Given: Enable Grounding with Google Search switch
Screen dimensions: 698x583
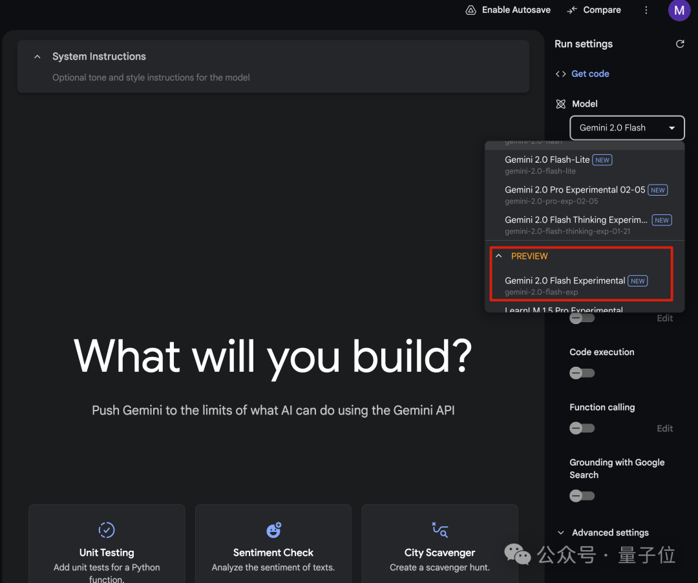Looking at the screenshot, I should pos(582,496).
